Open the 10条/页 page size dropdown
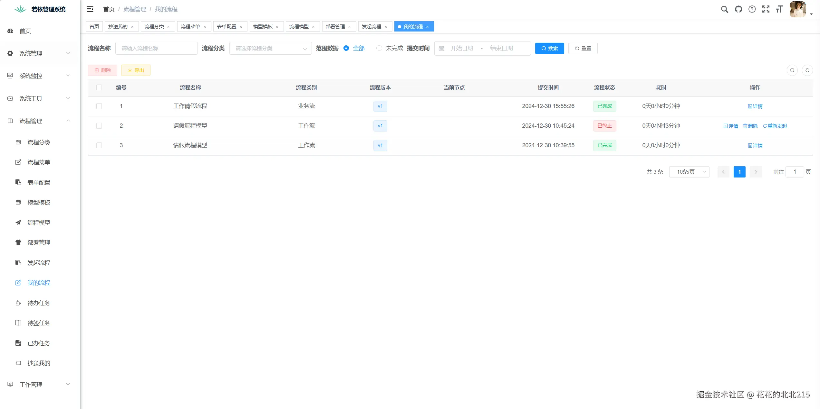820x409 pixels. (689, 172)
